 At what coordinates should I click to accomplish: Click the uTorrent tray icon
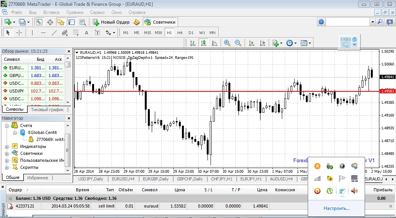coord(329,191)
